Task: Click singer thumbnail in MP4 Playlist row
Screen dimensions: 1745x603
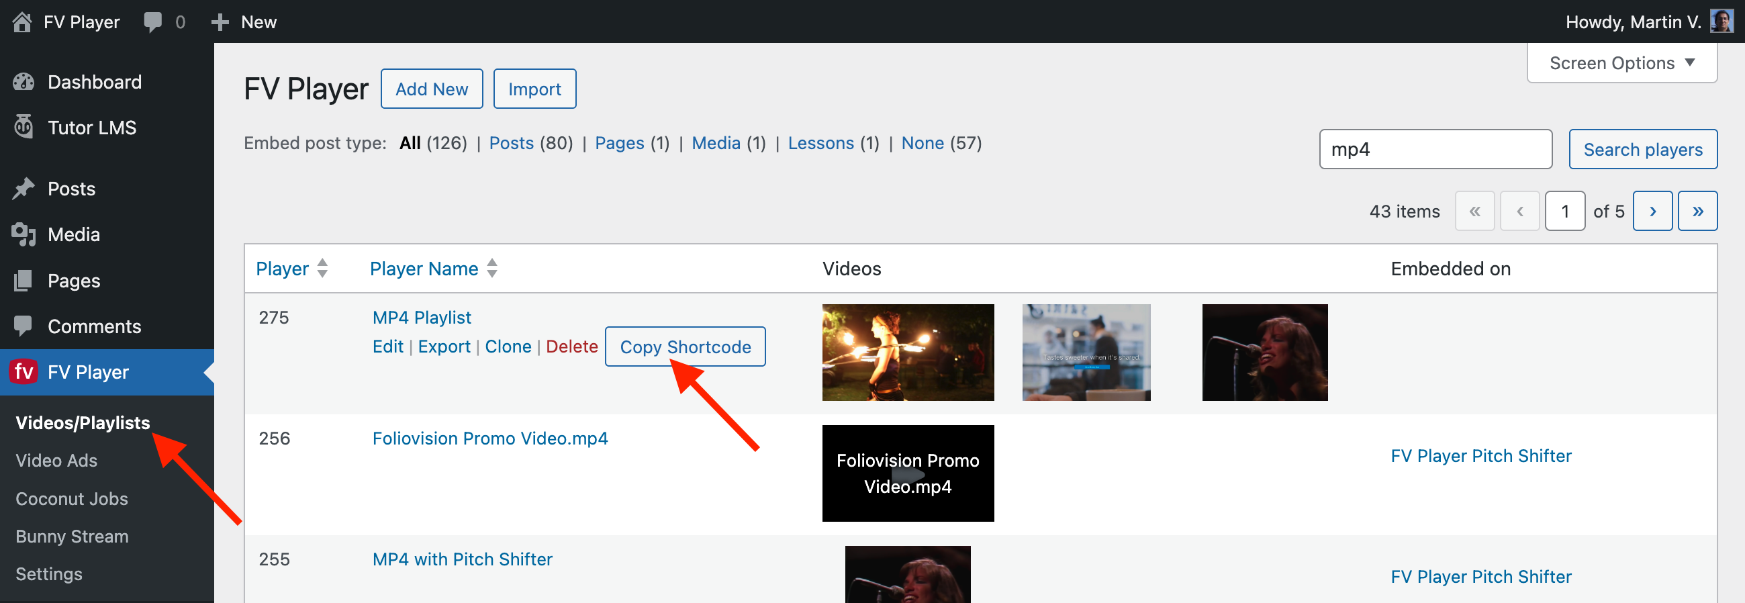Action: 1265,353
